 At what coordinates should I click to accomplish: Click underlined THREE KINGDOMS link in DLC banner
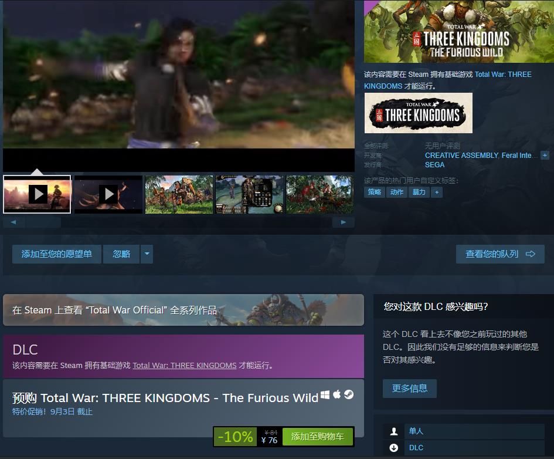[x=185, y=365]
